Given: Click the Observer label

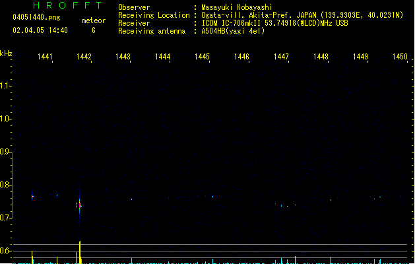Looking at the screenshot, I should 134,7.
